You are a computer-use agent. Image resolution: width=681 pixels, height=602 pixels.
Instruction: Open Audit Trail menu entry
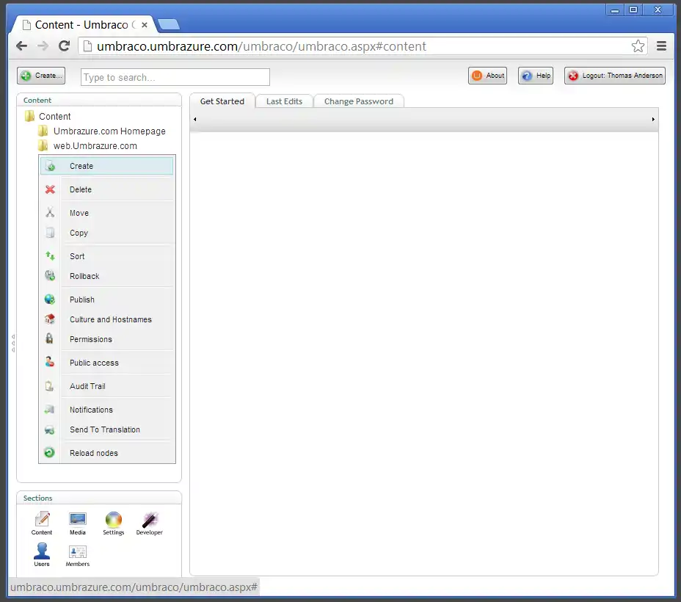point(106,386)
